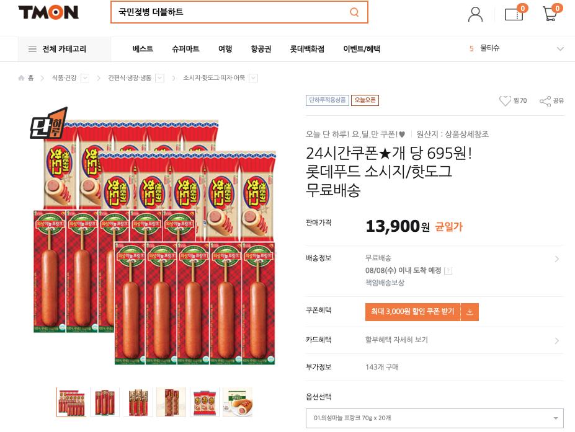Click the search magnifier icon
This screenshot has width=575, height=432.
354,12
